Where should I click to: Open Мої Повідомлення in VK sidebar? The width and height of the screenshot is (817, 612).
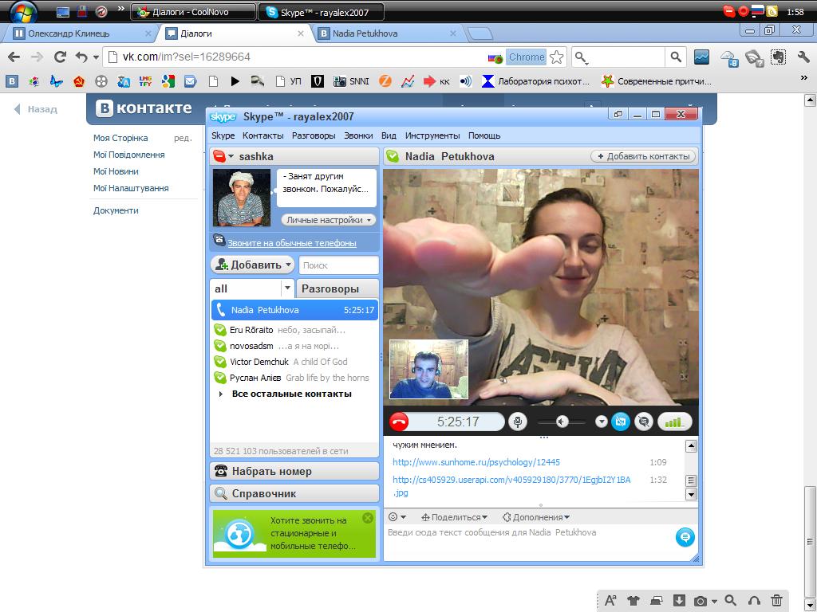(x=128, y=155)
